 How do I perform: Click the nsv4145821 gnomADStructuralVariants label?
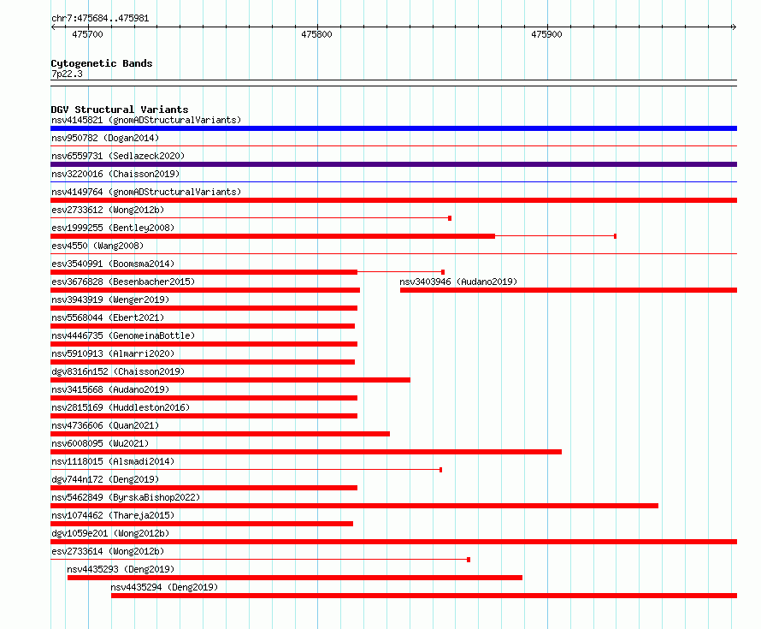tap(146, 120)
